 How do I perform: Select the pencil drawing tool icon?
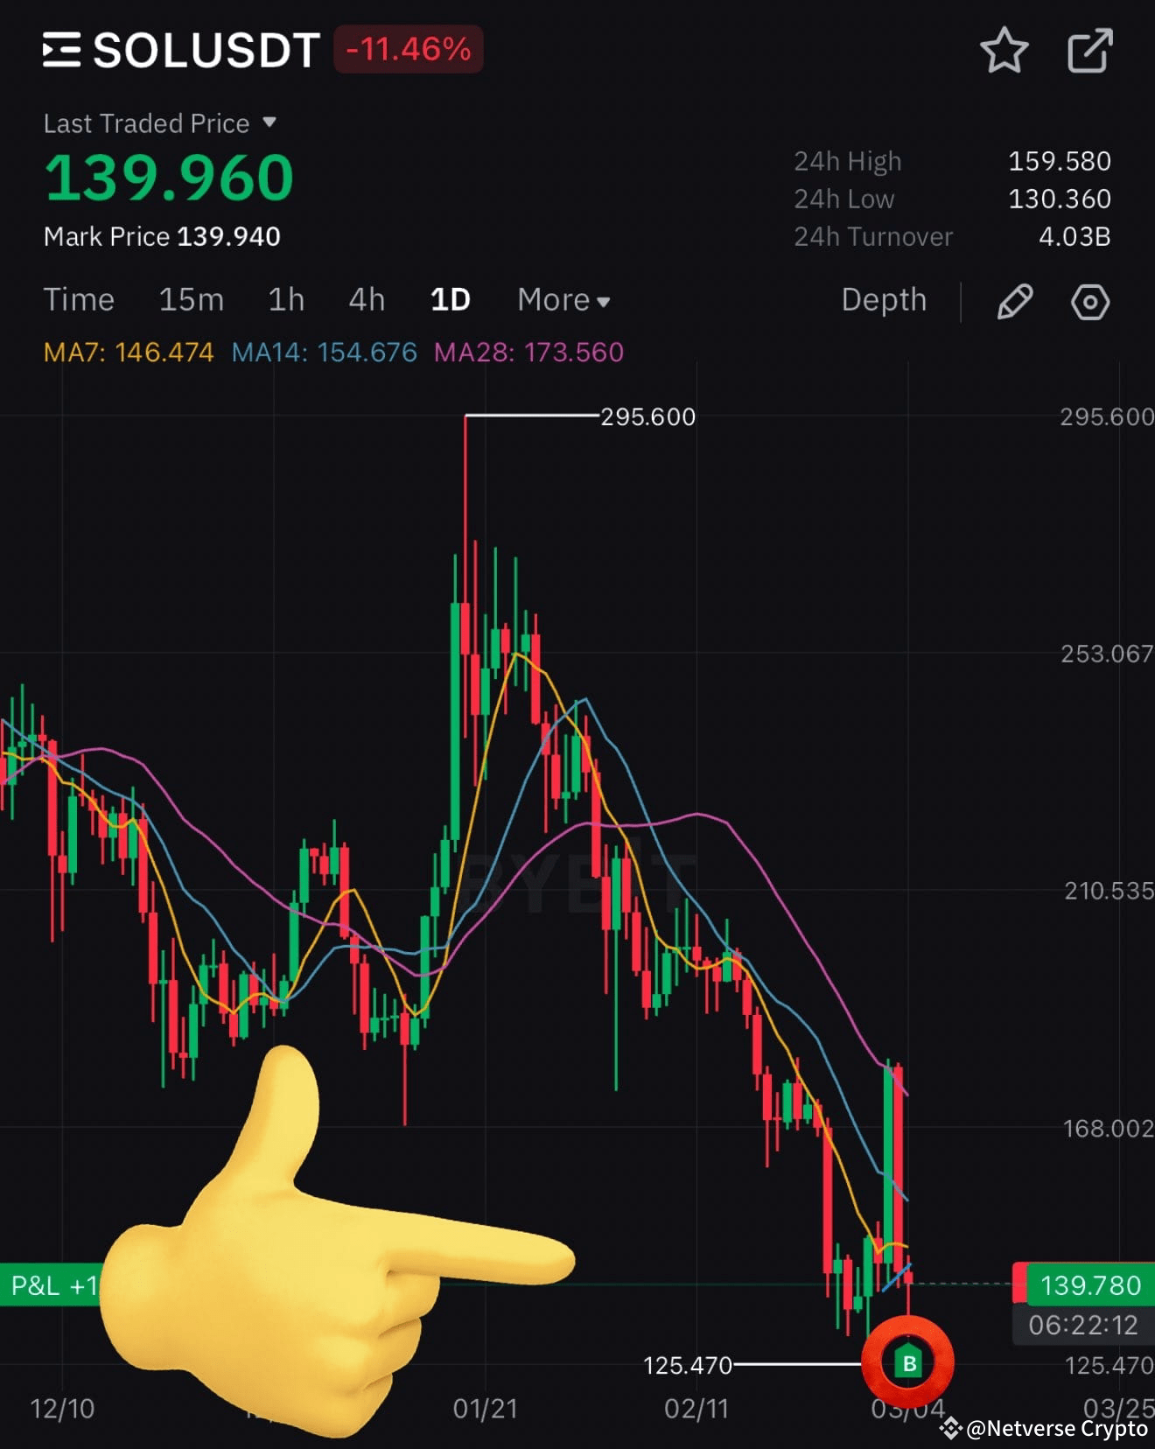[1015, 302]
